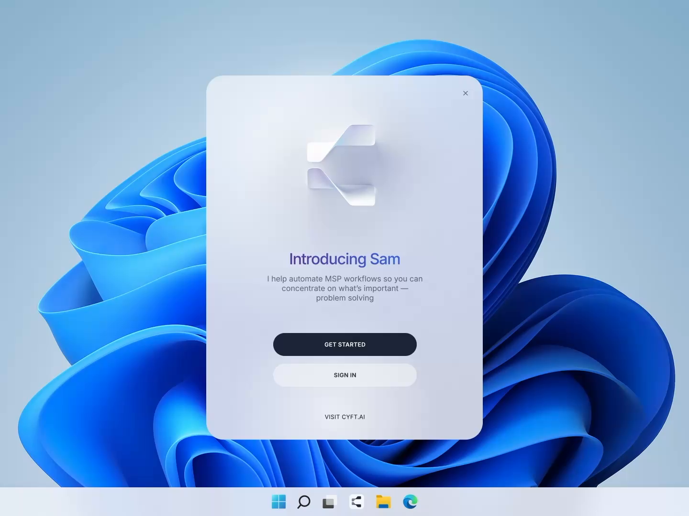
Task: Click the SIGN IN button
Action: pyautogui.click(x=344, y=375)
